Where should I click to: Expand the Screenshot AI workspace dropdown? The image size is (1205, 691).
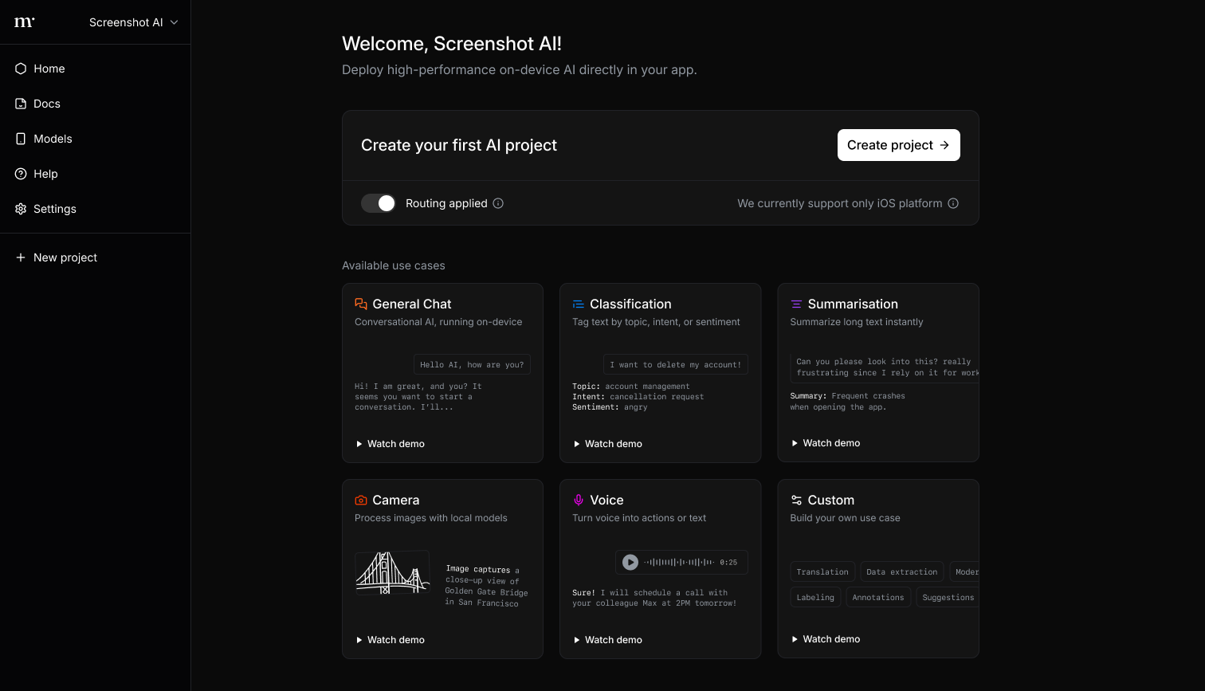coord(133,22)
